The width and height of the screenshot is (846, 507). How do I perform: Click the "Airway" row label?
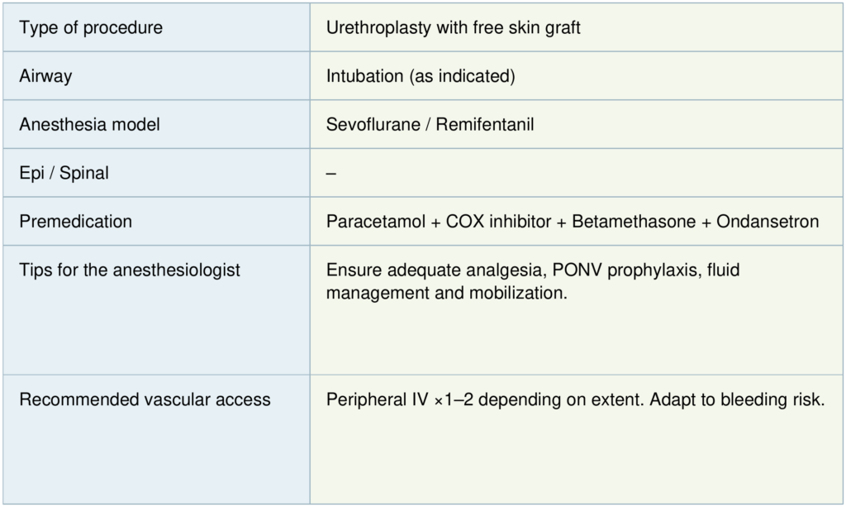(x=45, y=76)
